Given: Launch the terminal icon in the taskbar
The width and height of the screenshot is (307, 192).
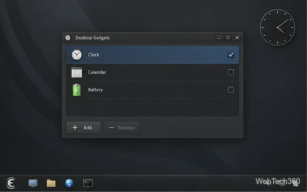Looking at the screenshot, I should pos(88,183).
